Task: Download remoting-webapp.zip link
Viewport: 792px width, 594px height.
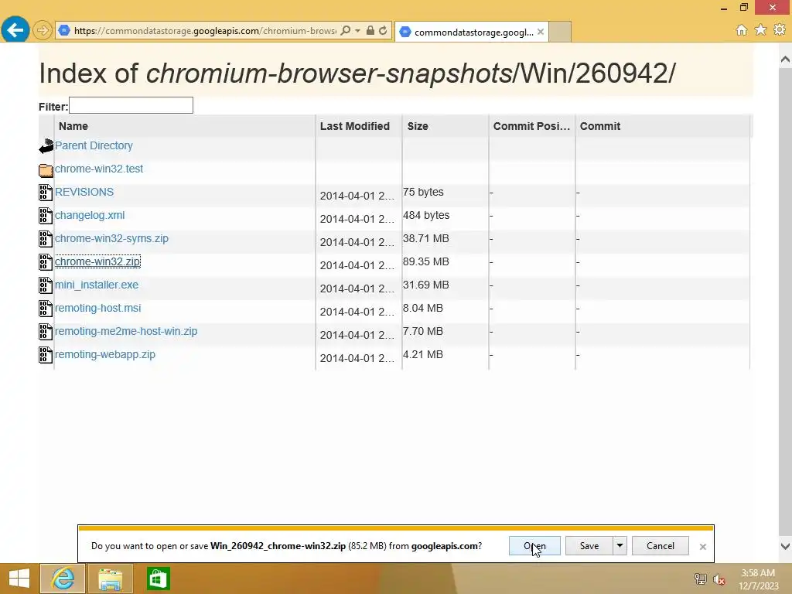Action: pyautogui.click(x=105, y=354)
